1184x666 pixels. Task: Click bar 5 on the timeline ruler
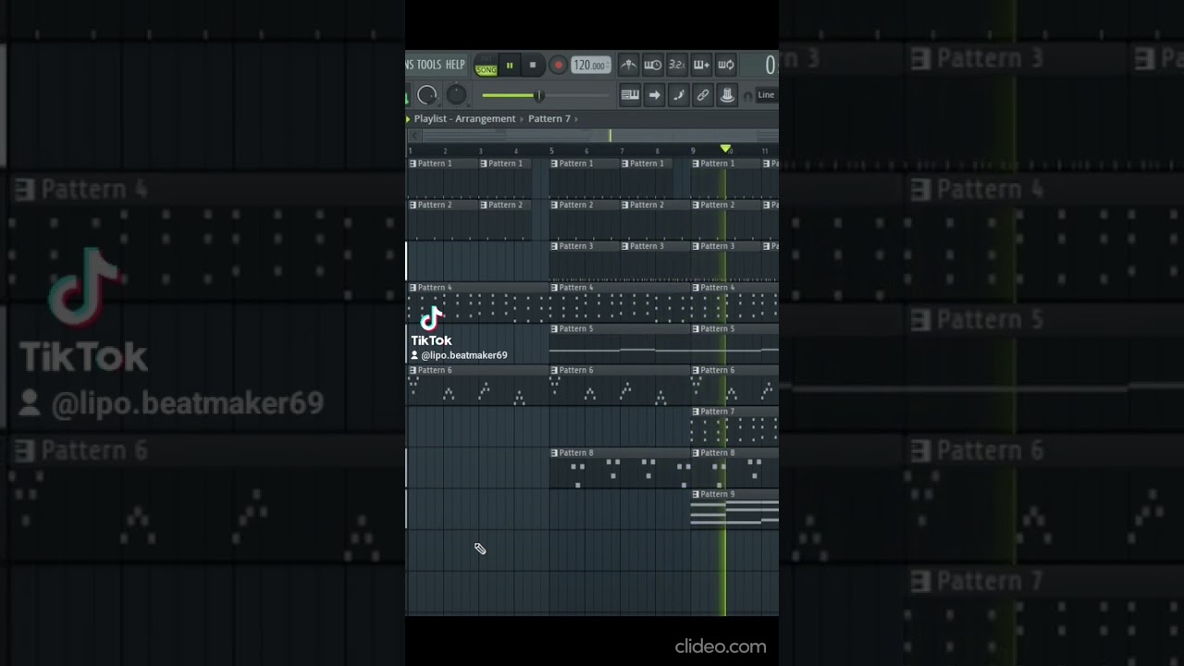coord(552,151)
